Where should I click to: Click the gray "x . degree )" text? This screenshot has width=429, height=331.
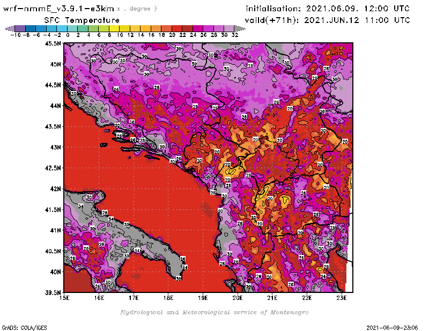pyautogui.click(x=136, y=9)
